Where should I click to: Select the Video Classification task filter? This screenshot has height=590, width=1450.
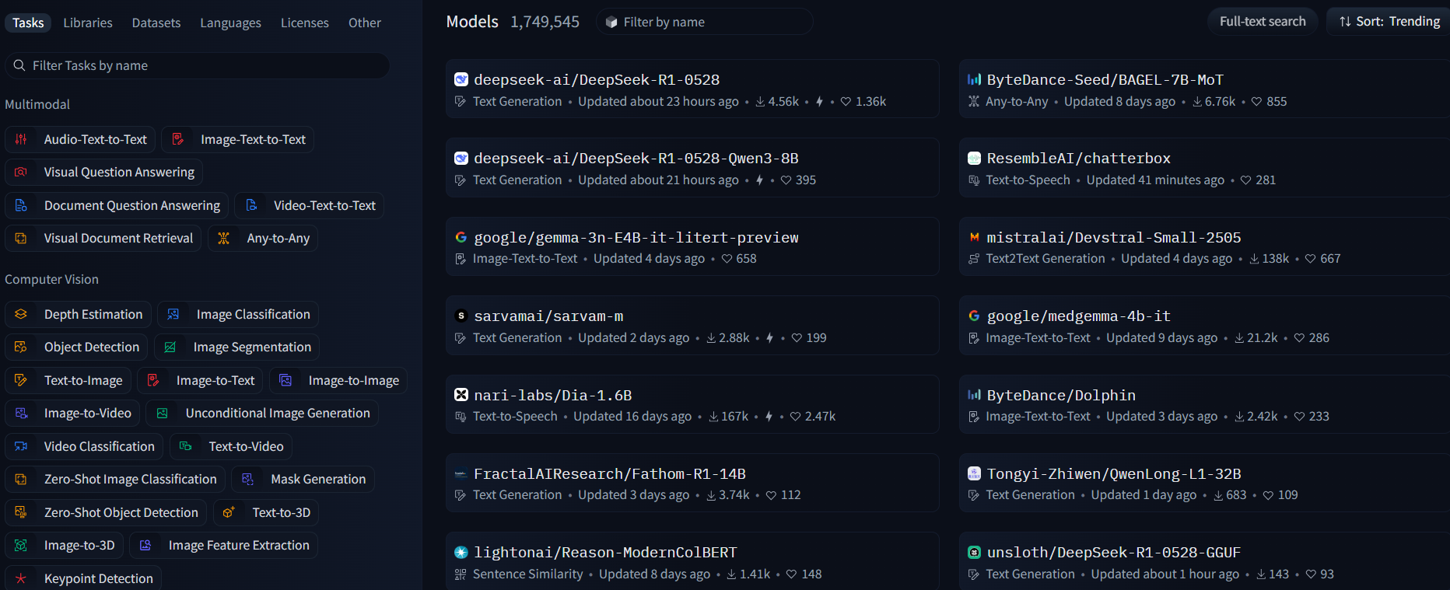(84, 446)
